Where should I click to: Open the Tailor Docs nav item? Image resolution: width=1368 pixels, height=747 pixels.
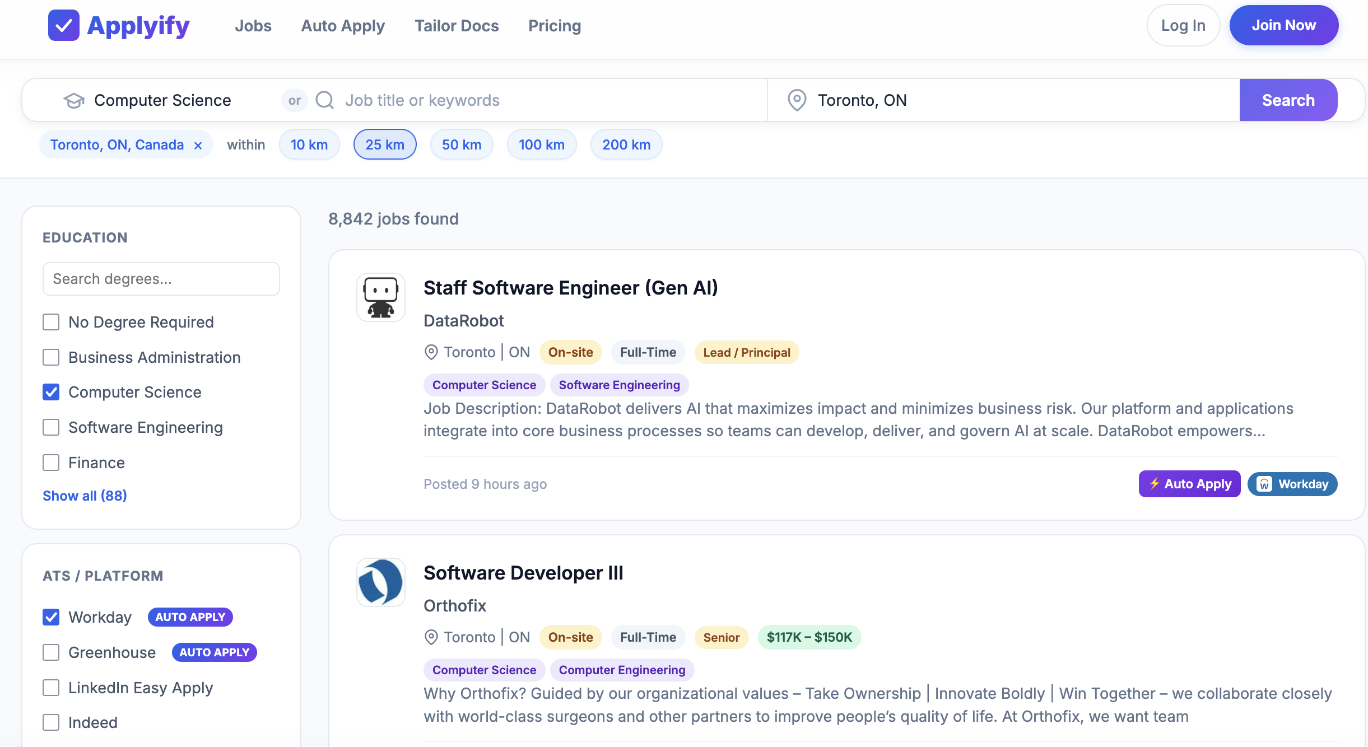click(457, 26)
